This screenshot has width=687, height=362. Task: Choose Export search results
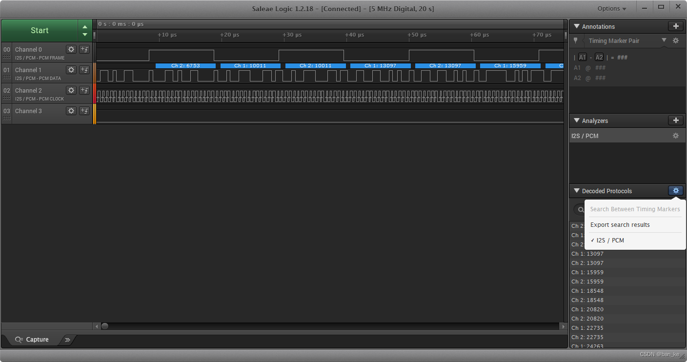(635, 225)
